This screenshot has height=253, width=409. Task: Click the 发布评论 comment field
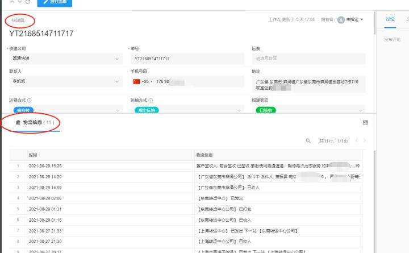click(393, 40)
